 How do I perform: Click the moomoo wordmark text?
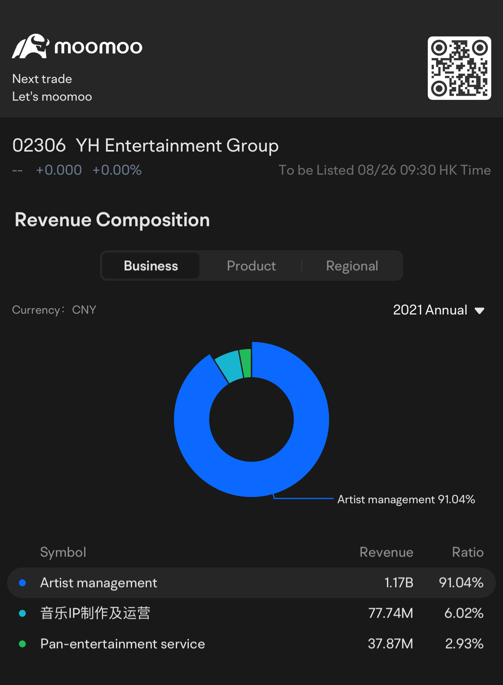coord(98,47)
